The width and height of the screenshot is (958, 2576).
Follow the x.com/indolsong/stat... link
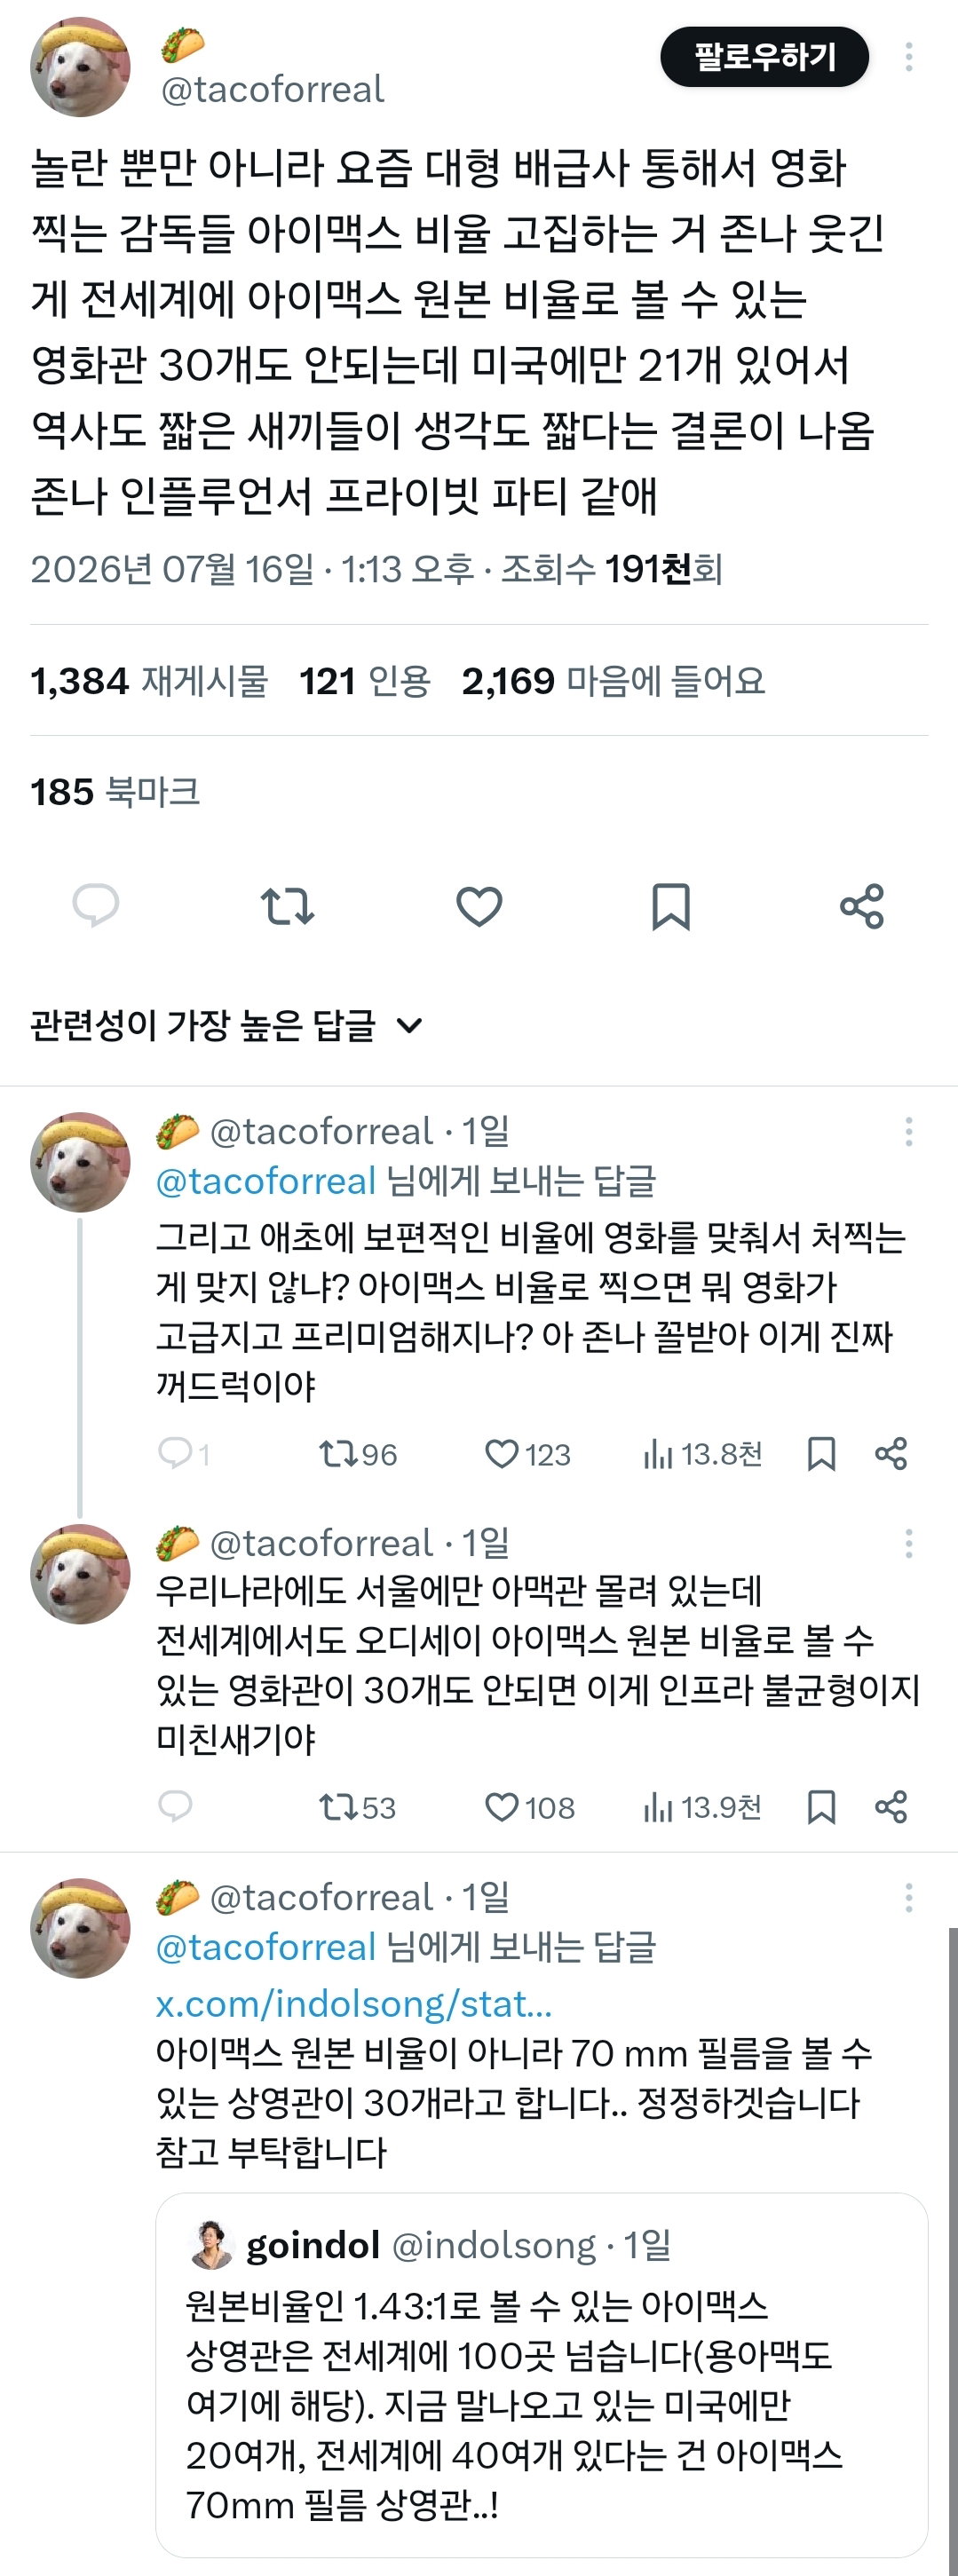click(x=354, y=2004)
